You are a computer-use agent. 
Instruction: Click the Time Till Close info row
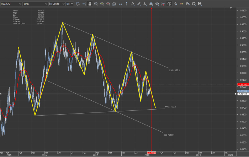pos(28,23)
